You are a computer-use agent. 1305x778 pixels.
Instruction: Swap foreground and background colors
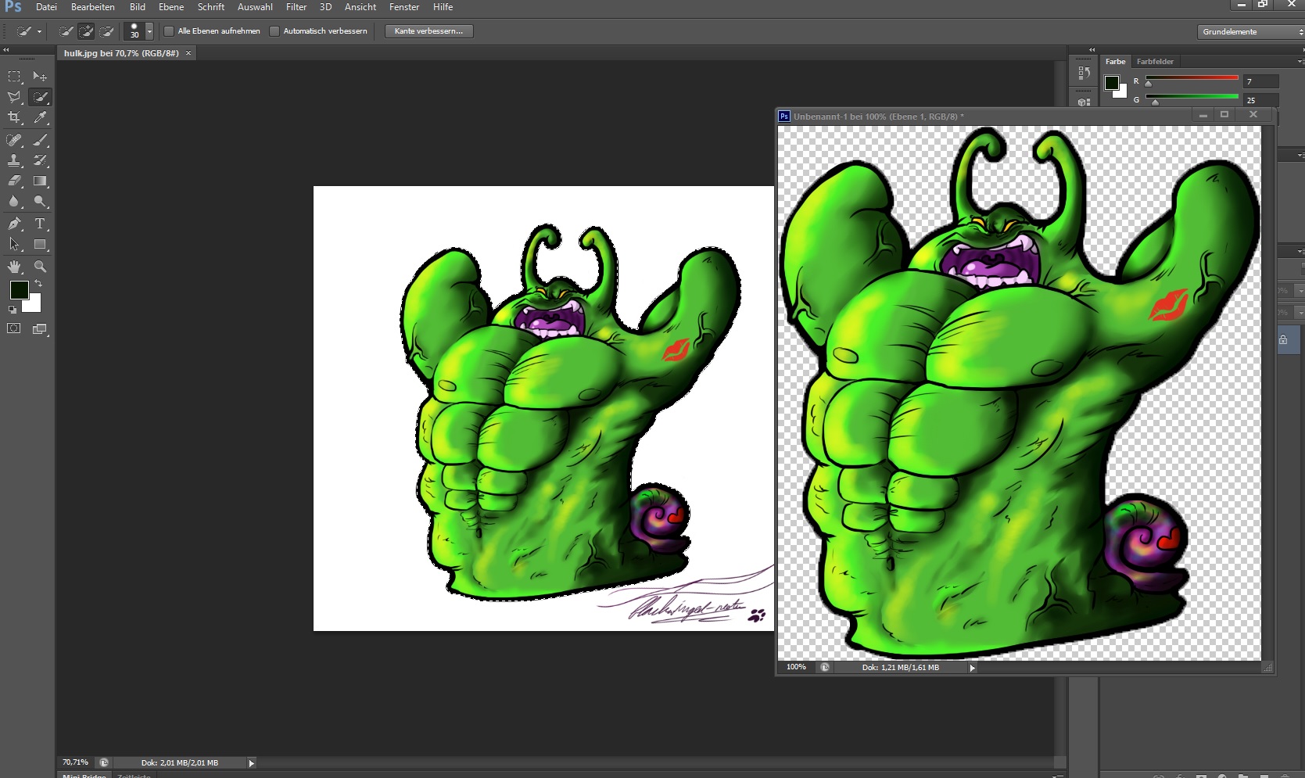[38, 283]
